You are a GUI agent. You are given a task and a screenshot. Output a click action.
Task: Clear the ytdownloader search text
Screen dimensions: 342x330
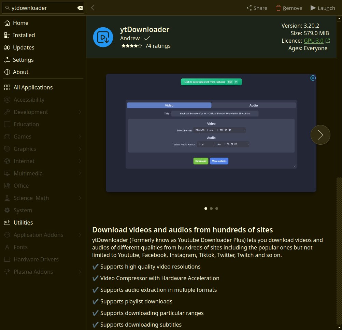80,8
